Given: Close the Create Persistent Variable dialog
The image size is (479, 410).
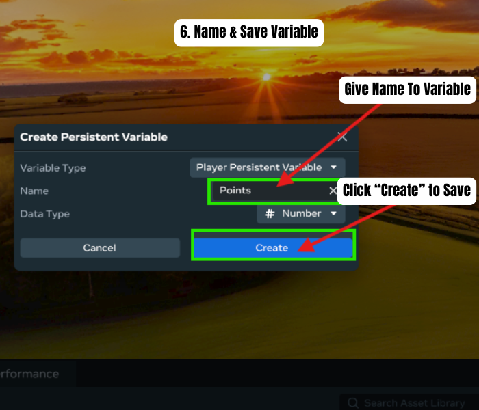Looking at the screenshot, I should point(342,137).
